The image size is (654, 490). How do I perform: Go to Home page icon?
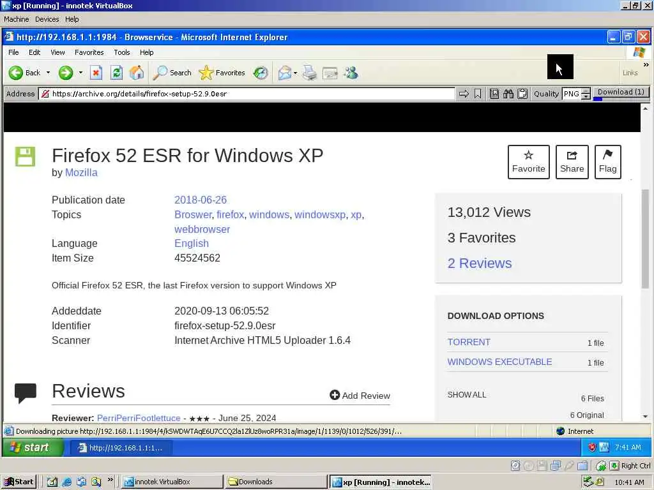click(x=137, y=73)
